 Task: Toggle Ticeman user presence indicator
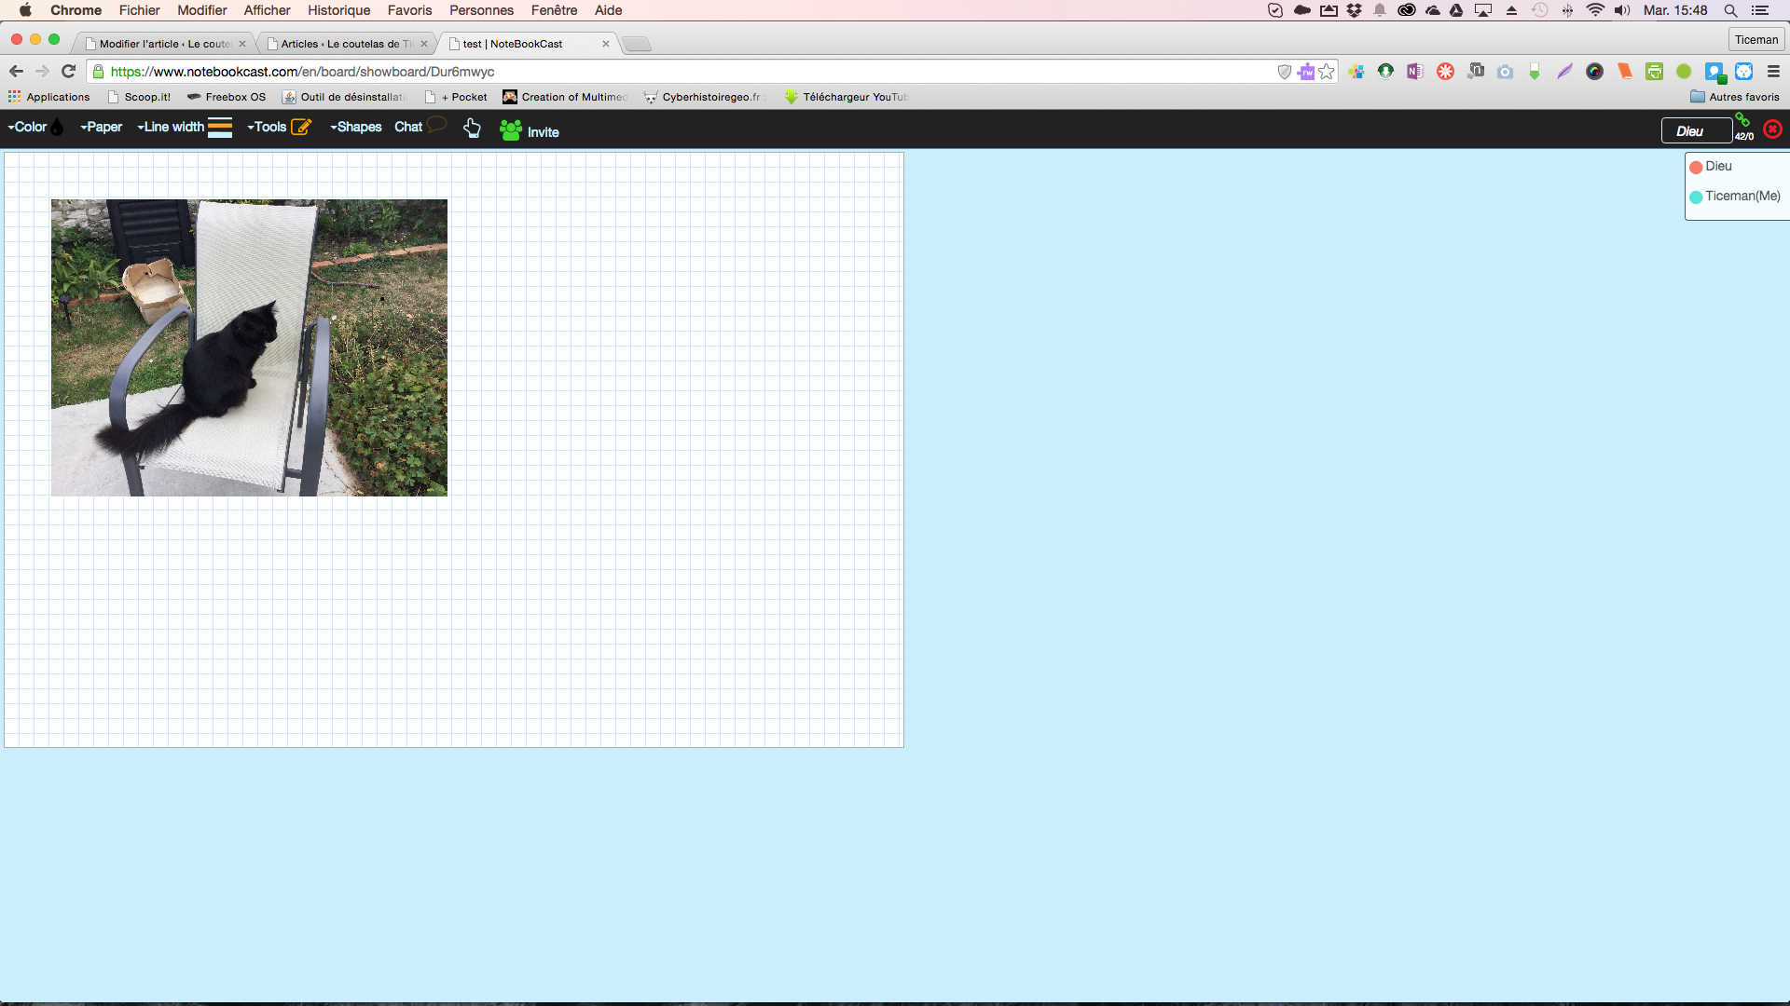click(x=1697, y=196)
